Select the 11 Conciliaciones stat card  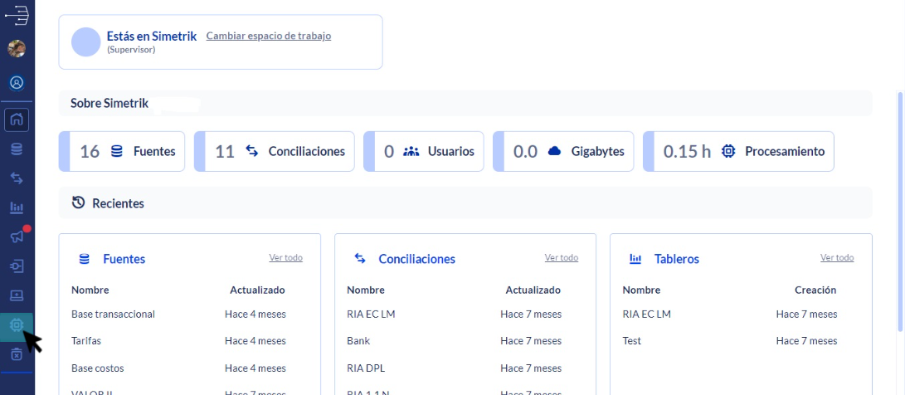(275, 151)
